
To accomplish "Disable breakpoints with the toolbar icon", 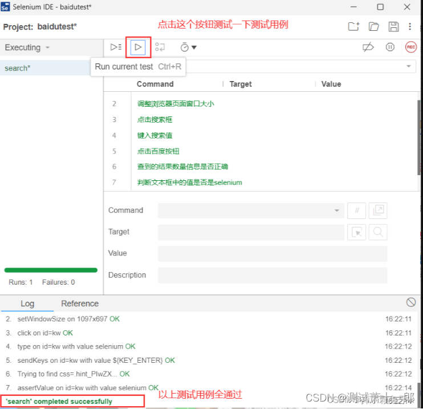I will point(368,47).
